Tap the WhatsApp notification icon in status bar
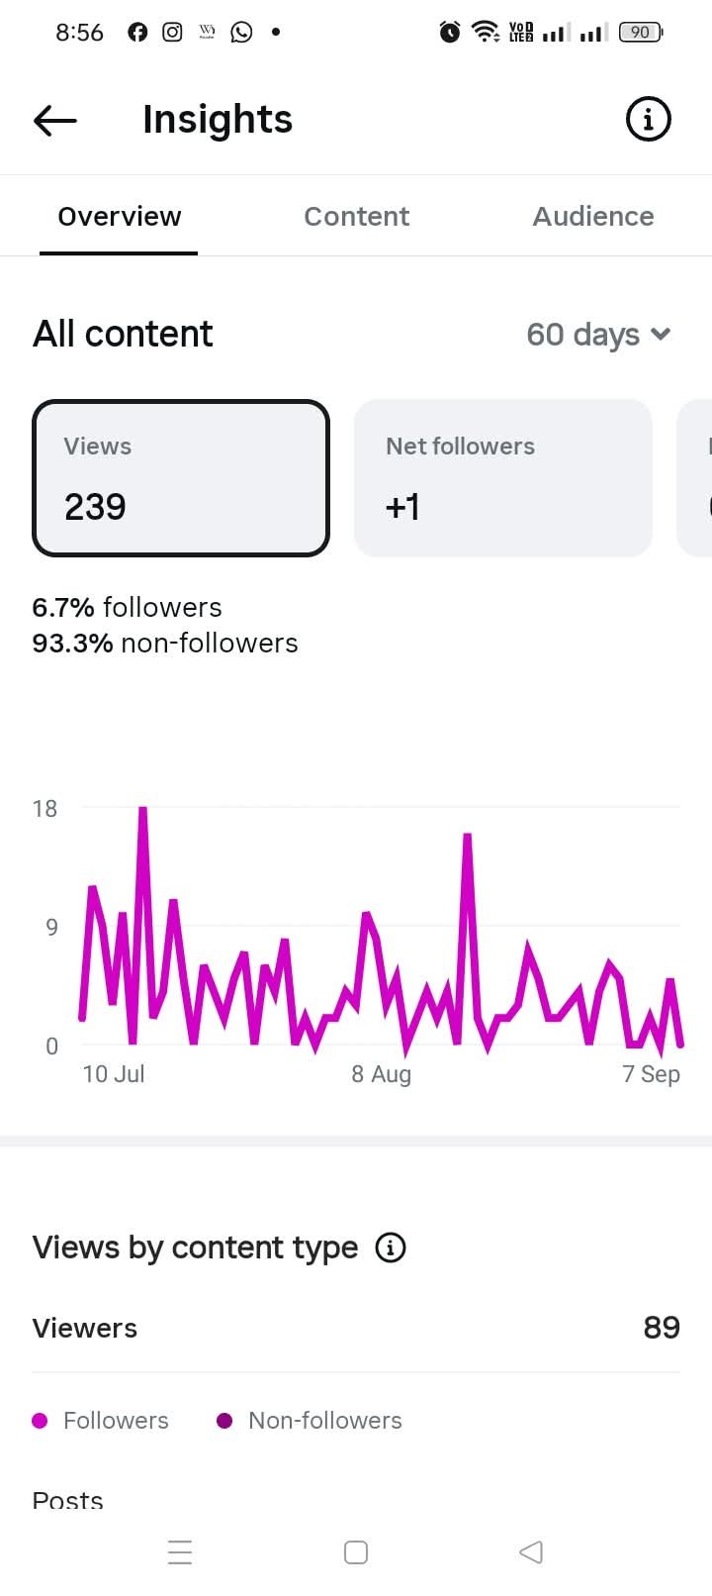The image size is (712, 1596). (241, 33)
